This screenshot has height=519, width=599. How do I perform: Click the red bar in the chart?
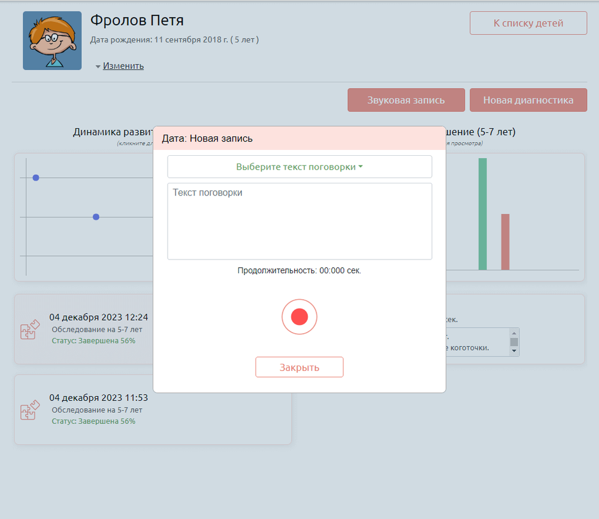505,242
